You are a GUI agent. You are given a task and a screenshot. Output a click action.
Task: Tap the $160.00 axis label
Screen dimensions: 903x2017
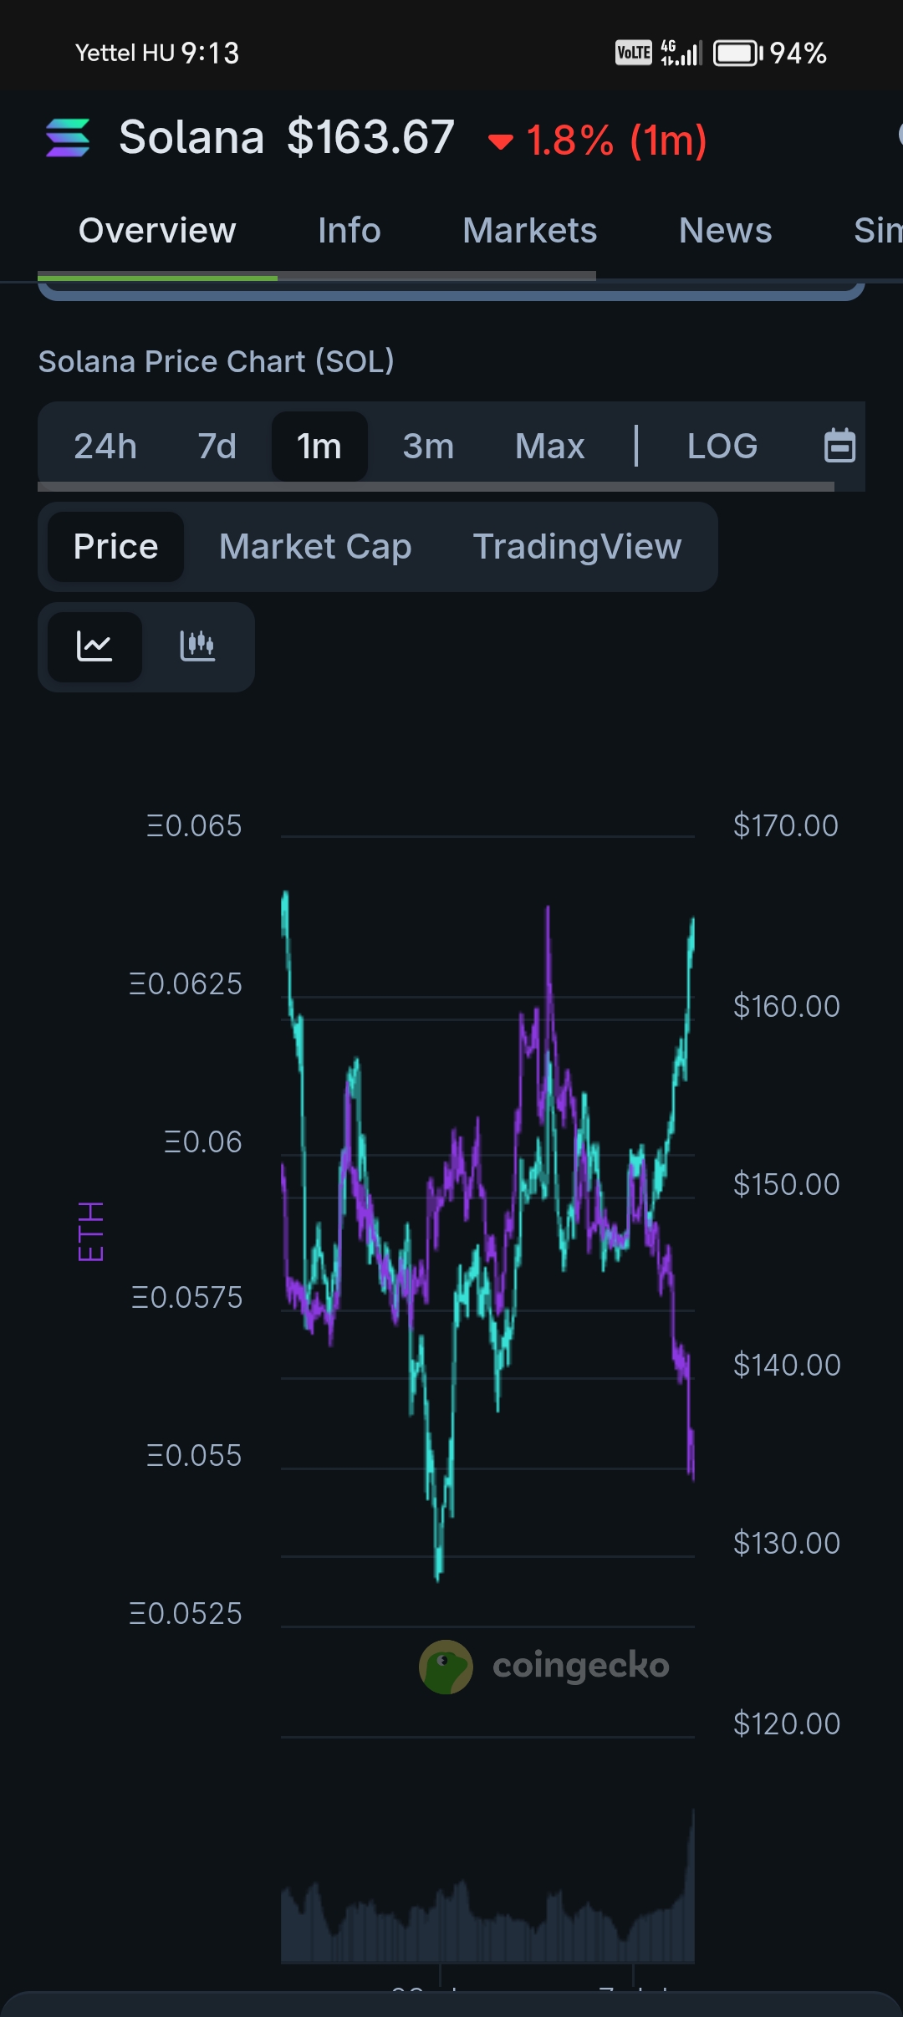[786, 1006]
